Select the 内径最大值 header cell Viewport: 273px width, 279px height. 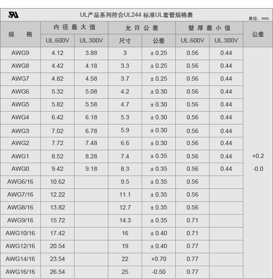(x=74, y=27)
